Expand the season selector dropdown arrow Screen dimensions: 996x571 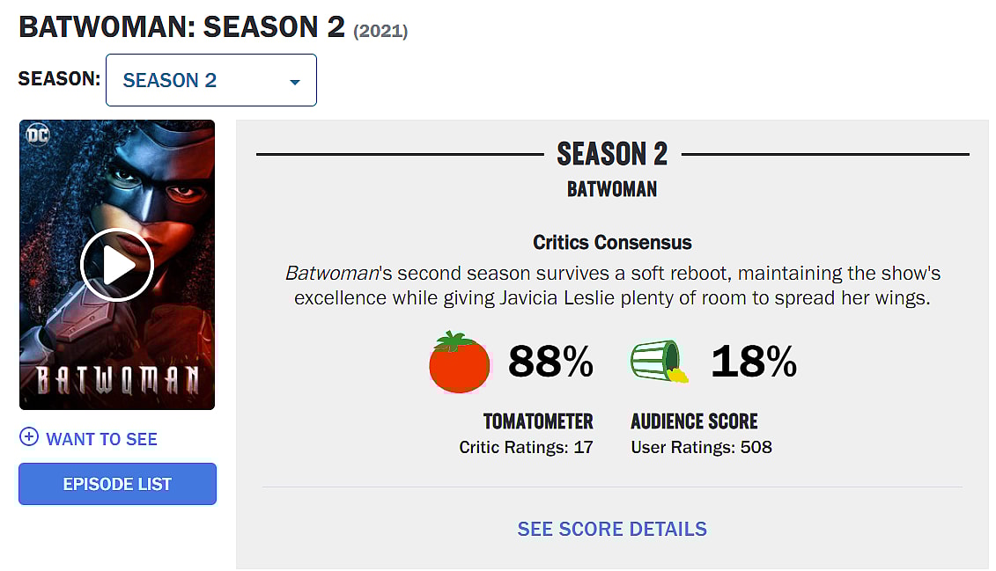[x=295, y=82]
